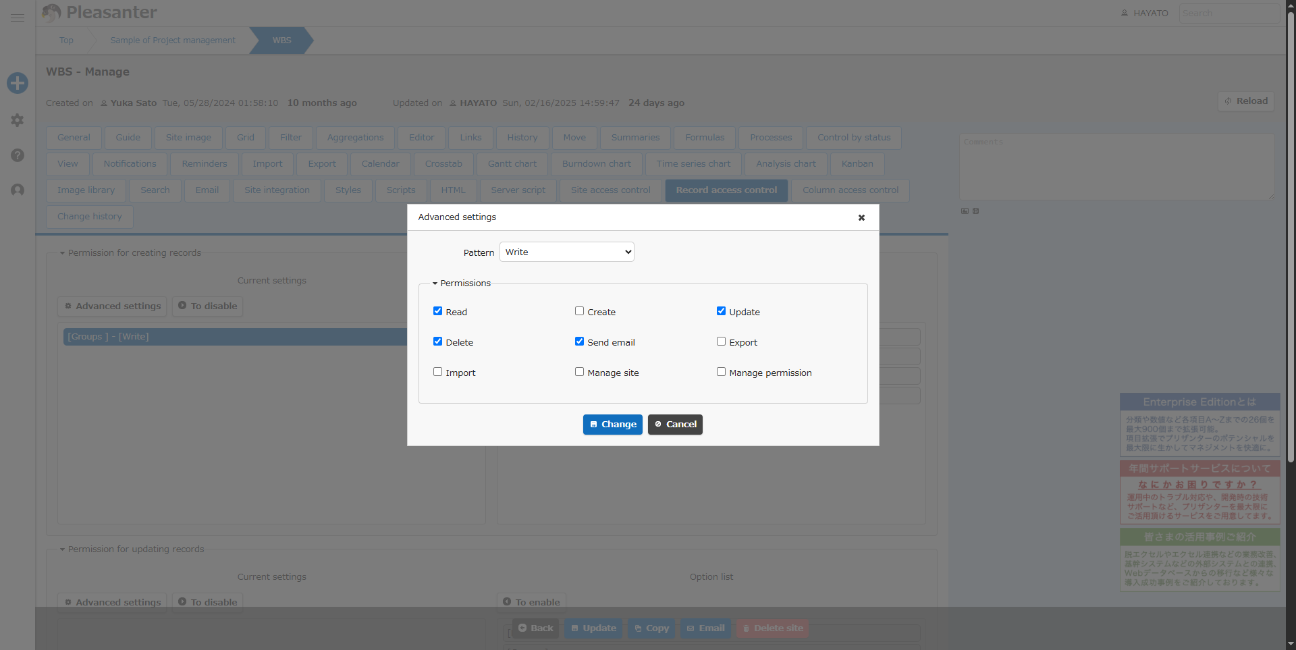Open the Pattern dropdown
The image size is (1296, 650).
click(567, 252)
